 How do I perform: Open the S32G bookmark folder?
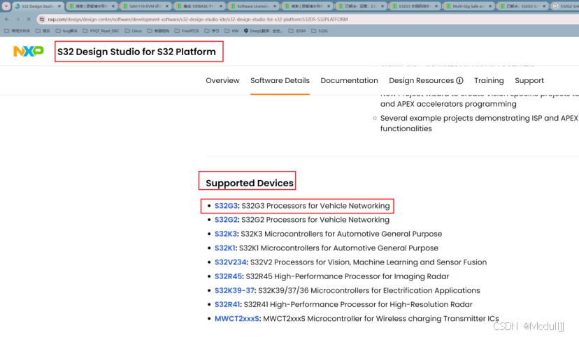[320, 31]
